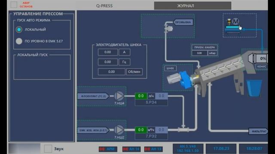Click the AN_5_V48 IP address box
Viewport: 275px width, 154px height.
coord(188,148)
